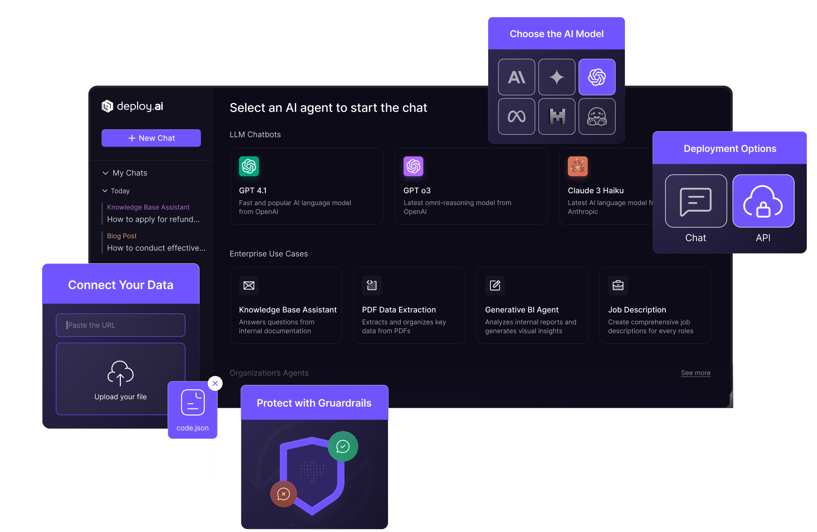
Task: Click the deploy.ai logo
Action: click(x=132, y=106)
